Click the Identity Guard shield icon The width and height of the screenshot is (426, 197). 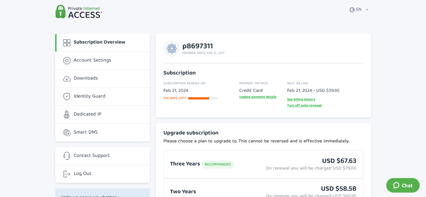tap(67, 97)
